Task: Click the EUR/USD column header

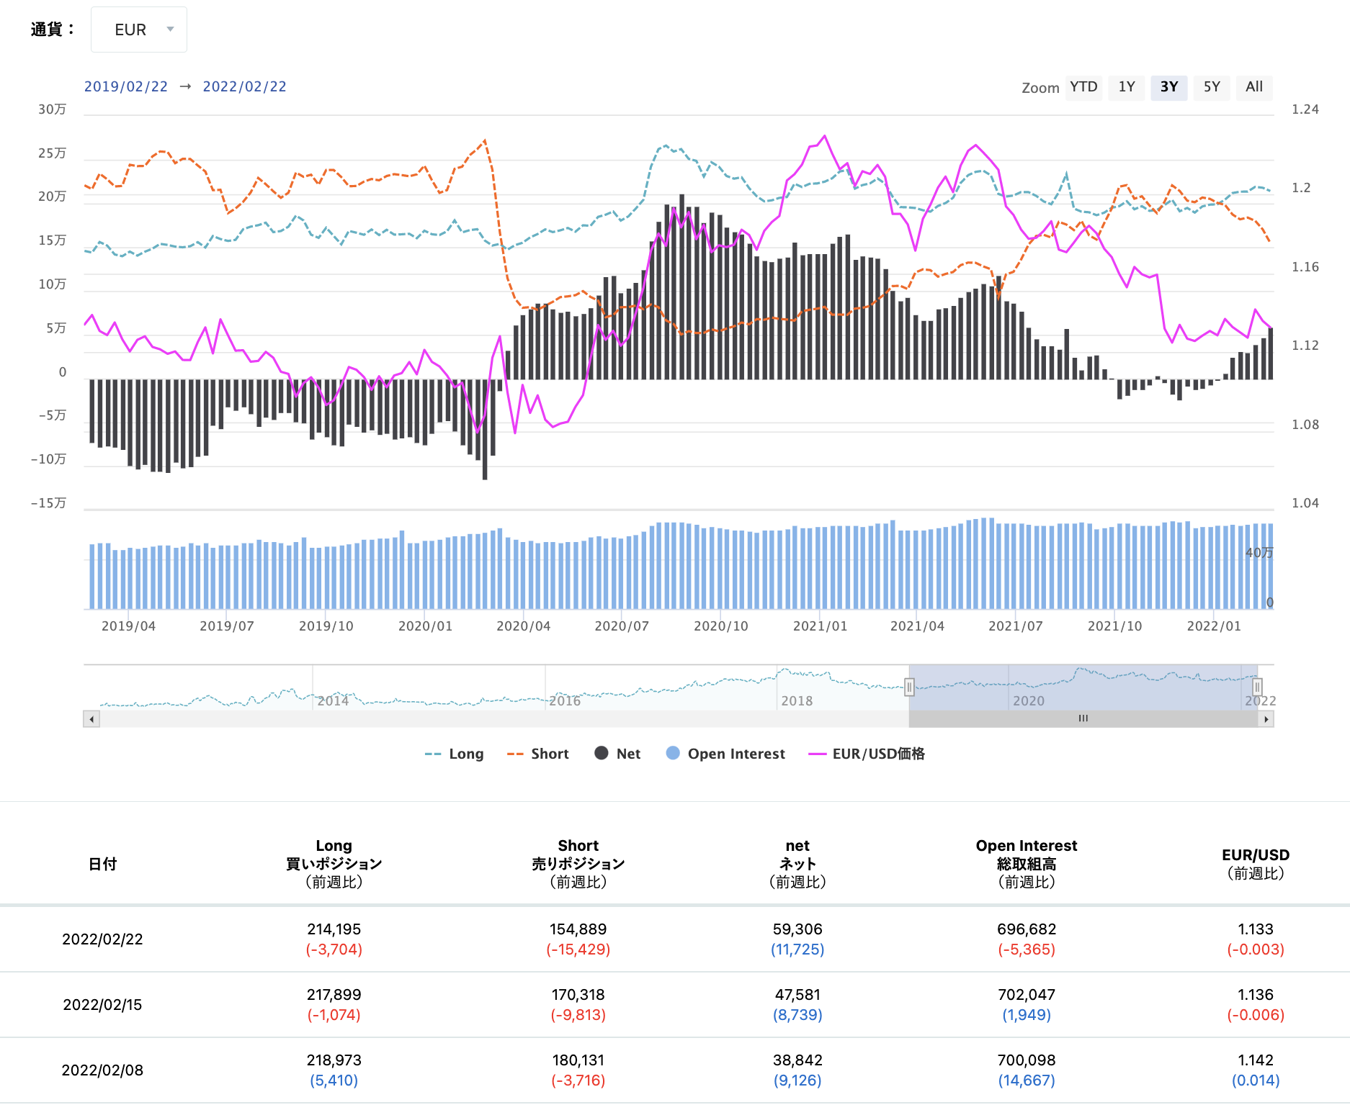Action: pos(1256,863)
